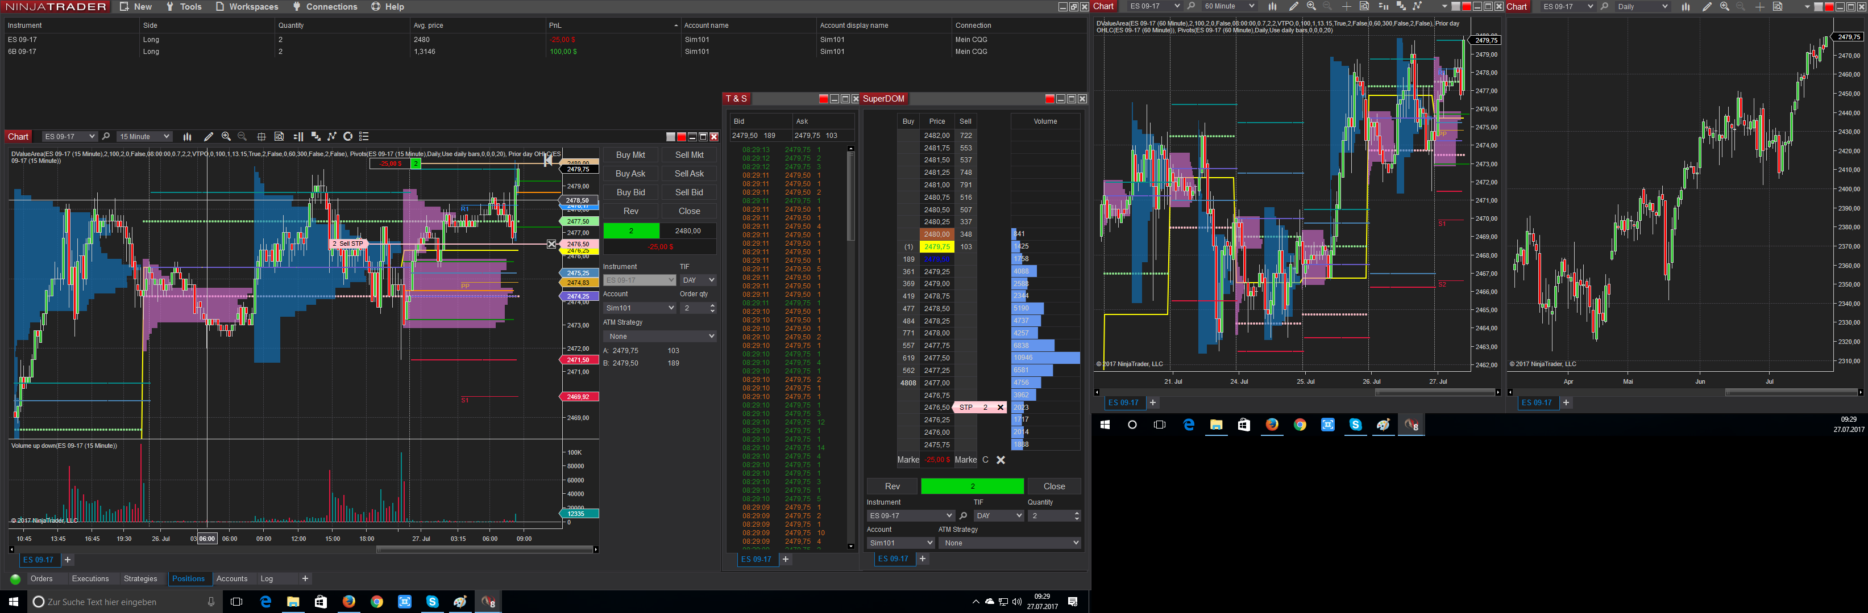Open the Workspaces menu
1868x613 pixels.
click(247, 6)
